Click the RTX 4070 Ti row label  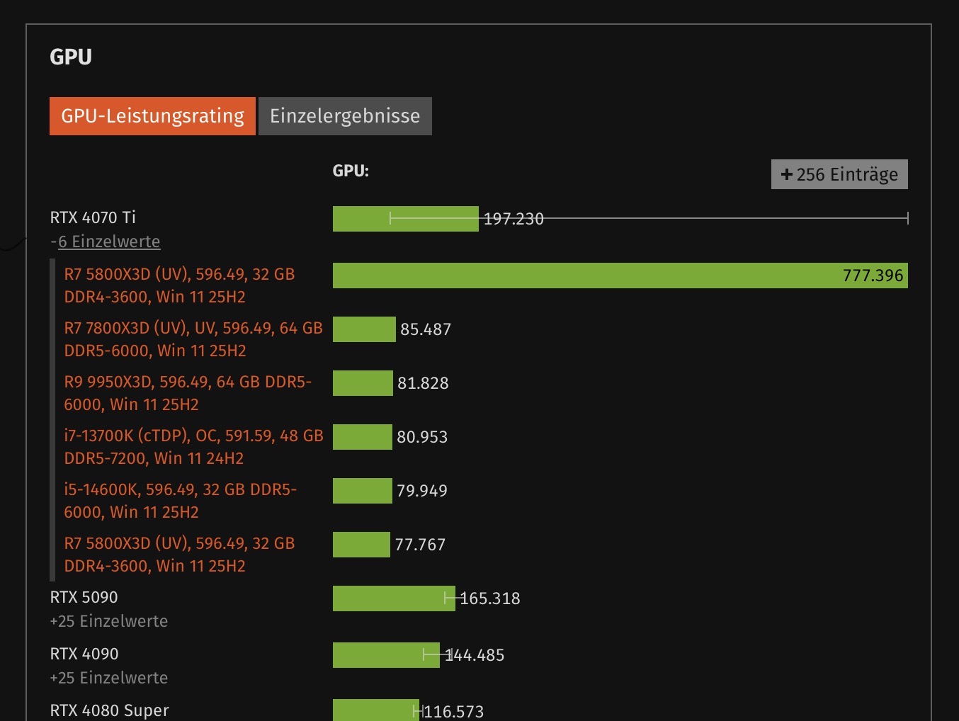[93, 217]
